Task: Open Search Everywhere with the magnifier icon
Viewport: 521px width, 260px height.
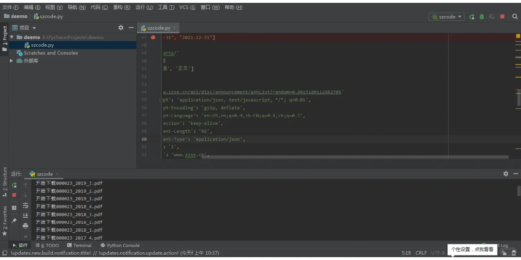Action: (514, 17)
